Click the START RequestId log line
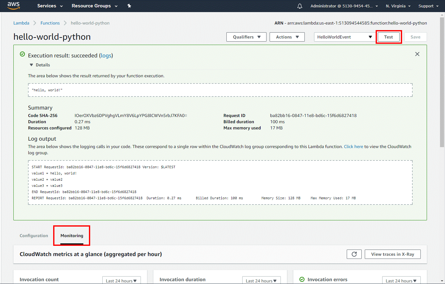Image resolution: width=445 pixels, height=284 pixels. [104, 167]
